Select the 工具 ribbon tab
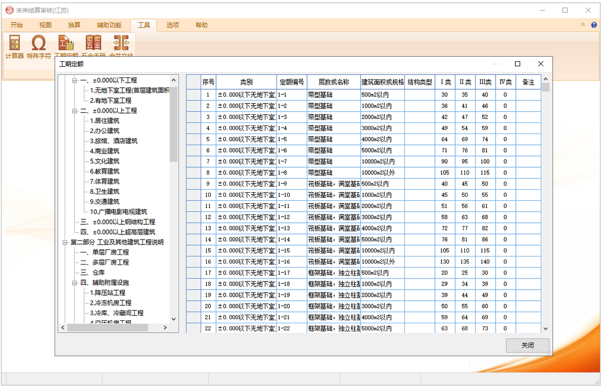This screenshot has width=602, height=388. point(144,25)
